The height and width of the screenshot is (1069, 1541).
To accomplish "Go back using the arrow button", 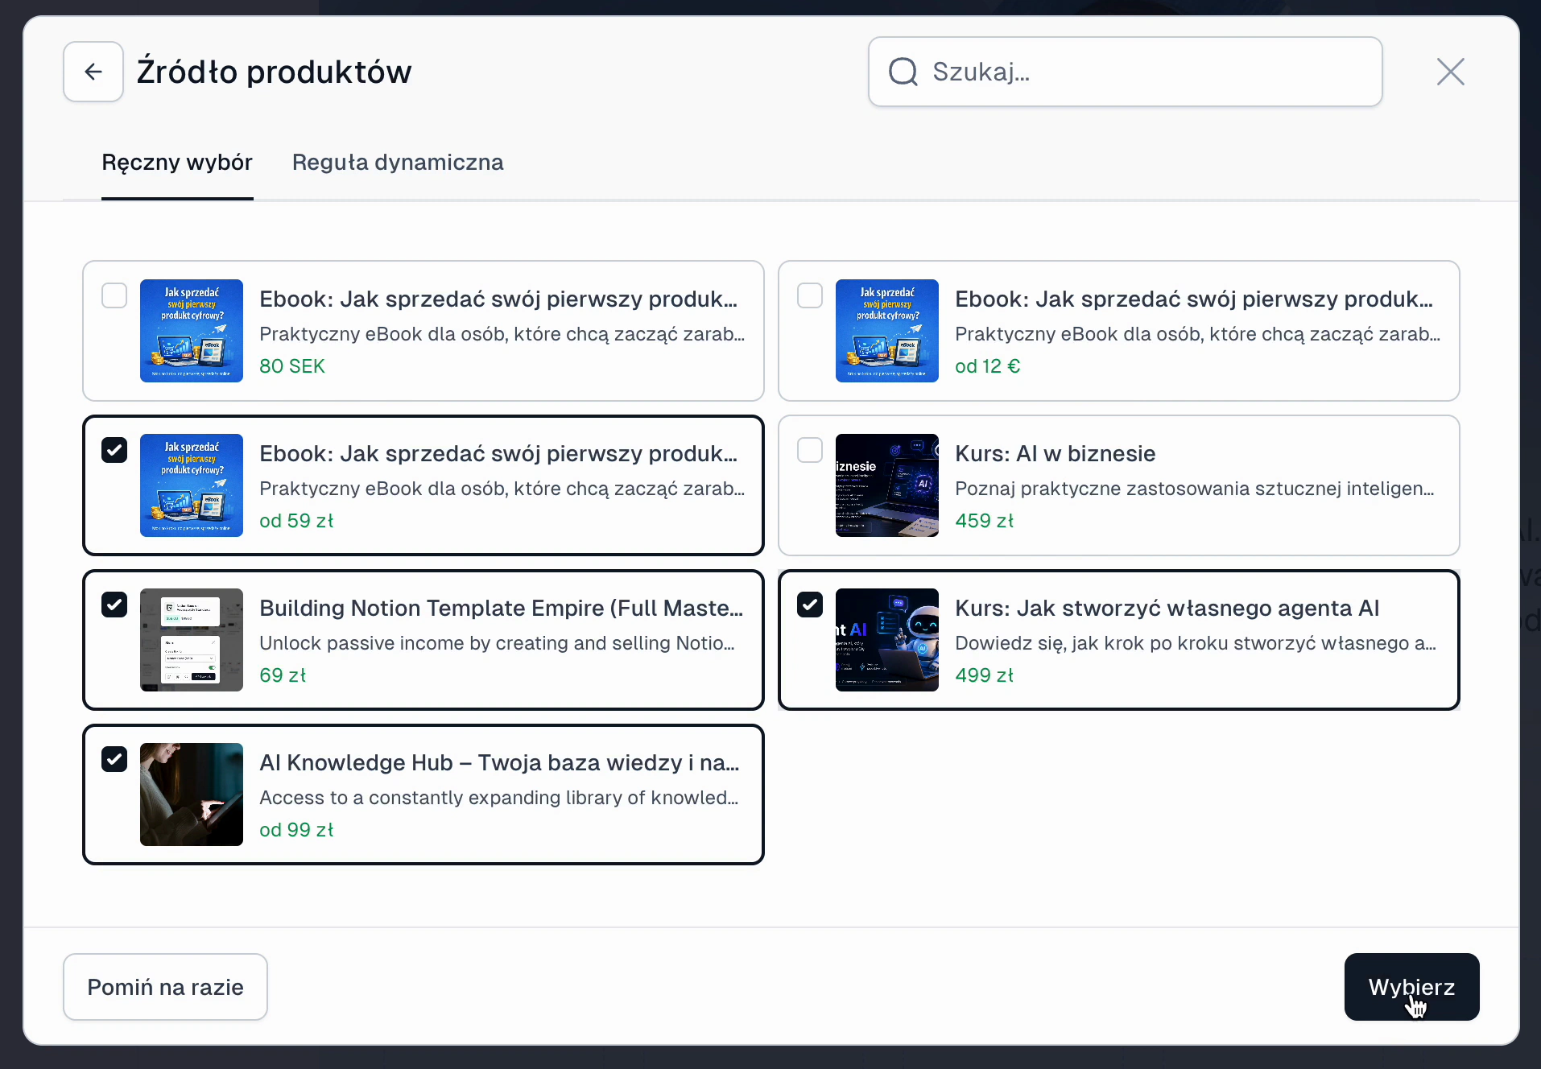I will coord(93,72).
